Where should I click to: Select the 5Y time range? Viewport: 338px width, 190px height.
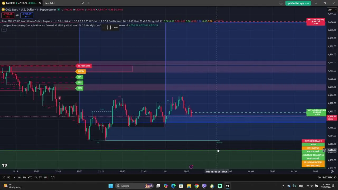[x=40, y=178]
